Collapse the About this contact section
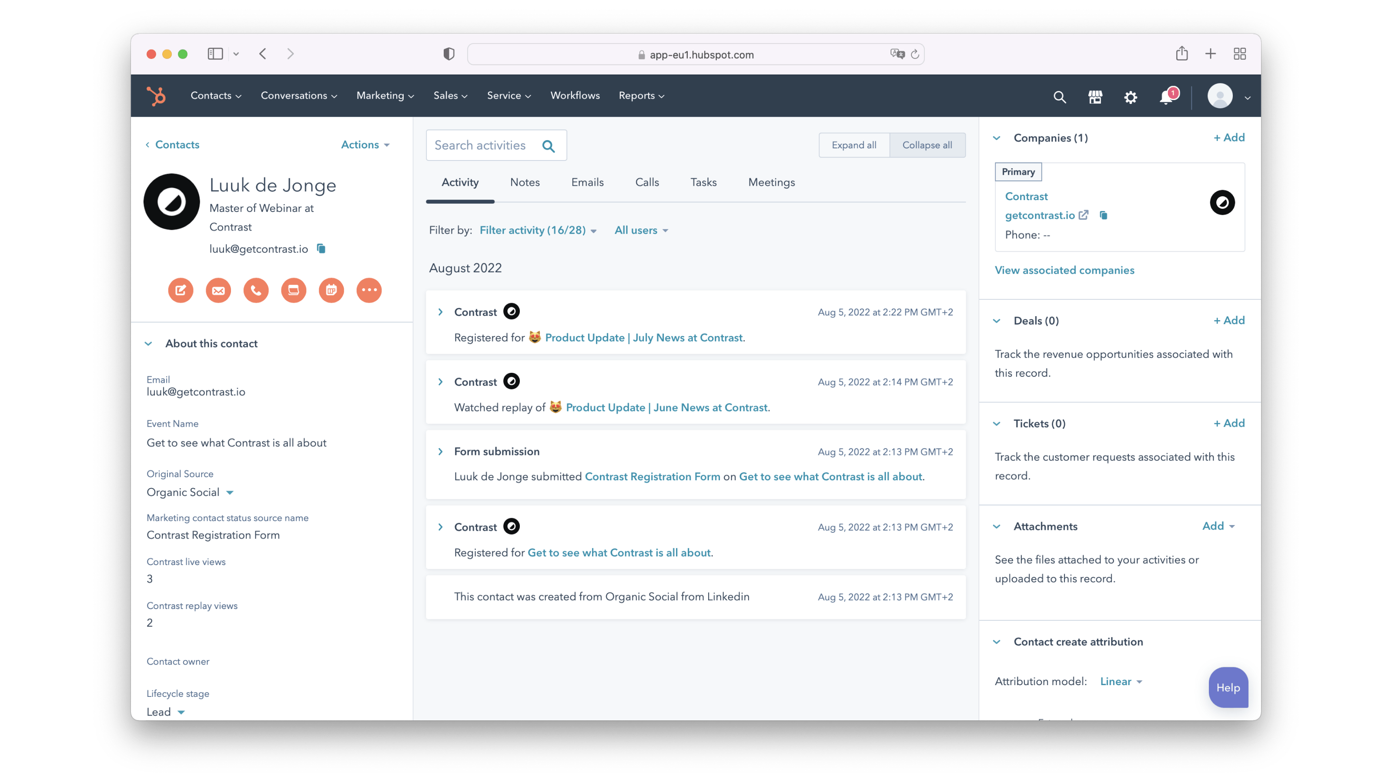 pos(149,344)
